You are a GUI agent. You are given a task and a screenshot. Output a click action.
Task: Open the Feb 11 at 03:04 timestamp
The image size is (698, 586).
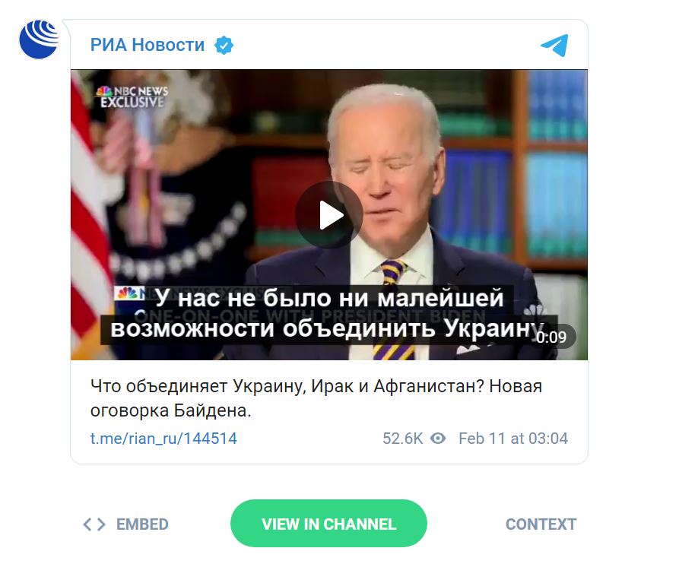coord(513,439)
